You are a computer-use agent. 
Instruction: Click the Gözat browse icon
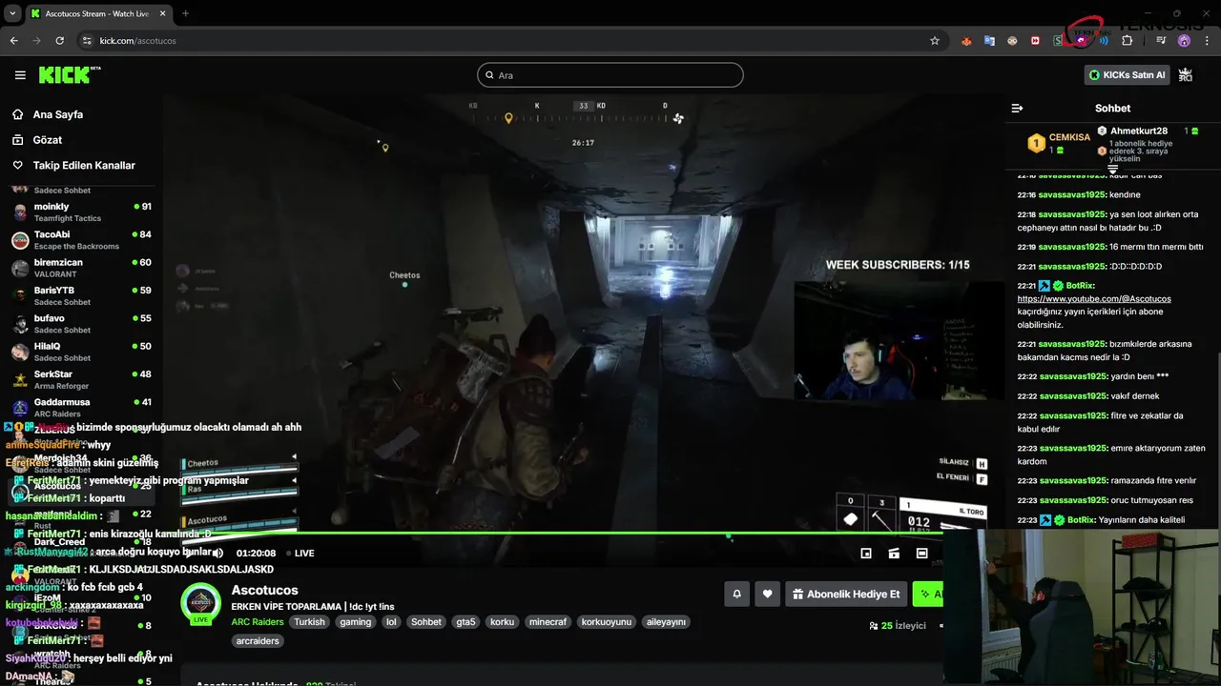pos(17,140)
